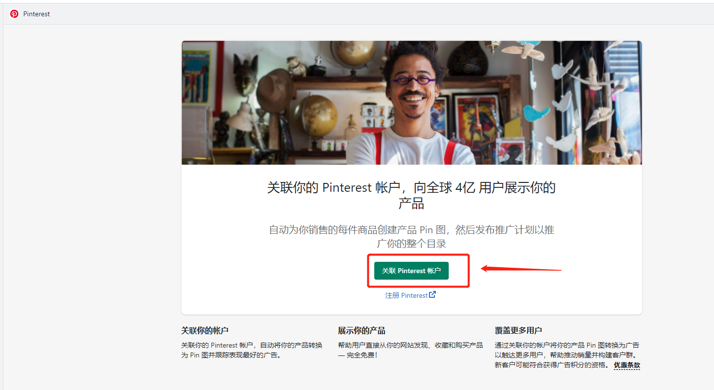This screenshot has height=390, width=714.
Task: Select the 展示你的产品 section heading
Action: [x=361, y=330]
